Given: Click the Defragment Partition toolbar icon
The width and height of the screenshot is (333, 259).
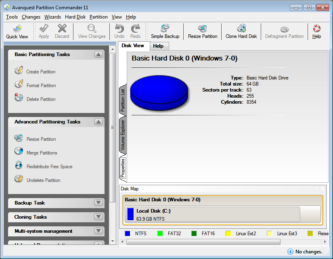Looking at the screenshot, I should [x=285, y=29].
